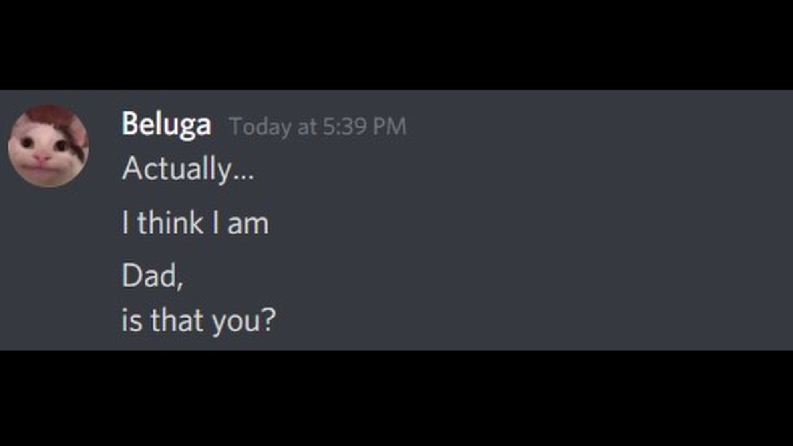
Task: Click the word "Today" in the timestamp
Action: point(260,126)
